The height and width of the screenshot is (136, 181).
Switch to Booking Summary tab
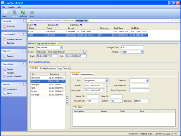pyautogui.click(x=47, y=69)
